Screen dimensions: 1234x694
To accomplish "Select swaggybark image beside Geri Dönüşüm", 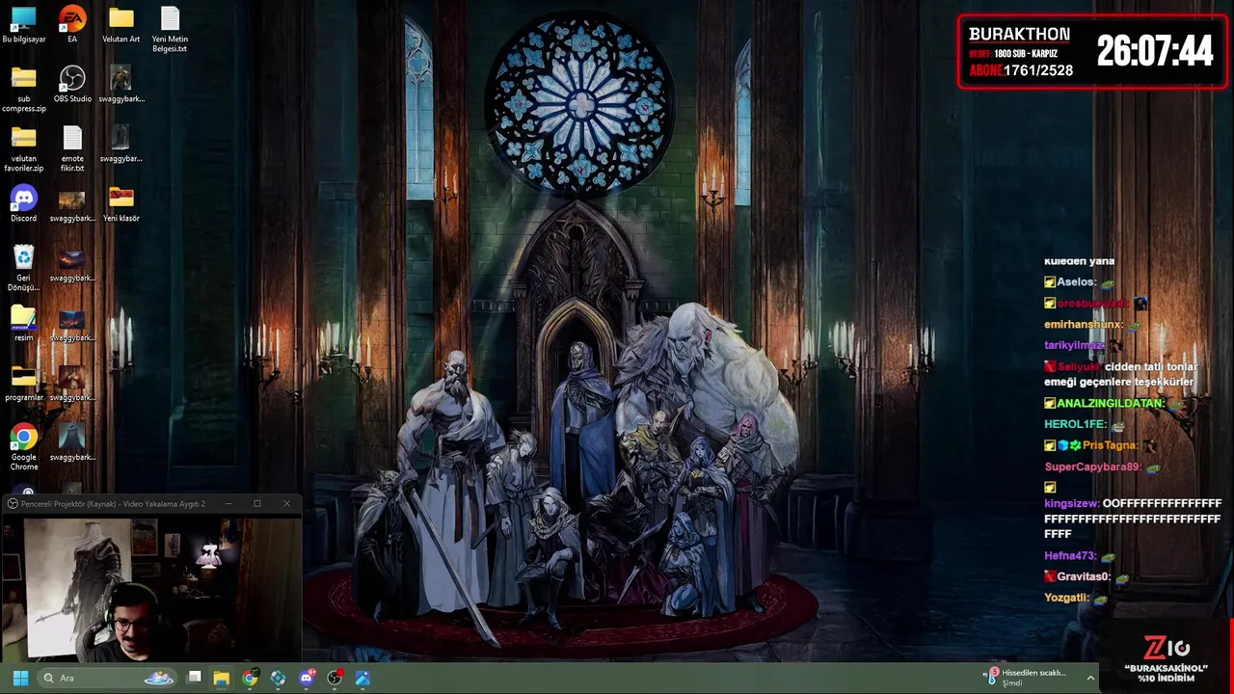I will click(72, 264).
